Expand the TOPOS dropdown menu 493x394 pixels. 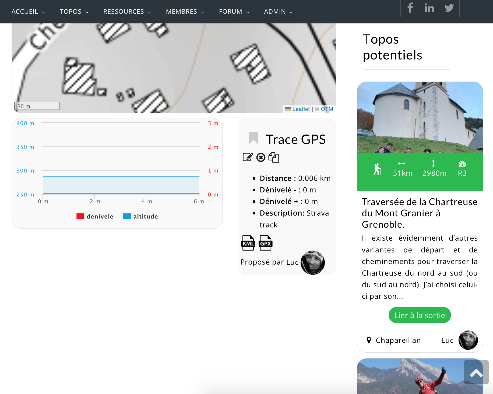(x=74, y=12)
